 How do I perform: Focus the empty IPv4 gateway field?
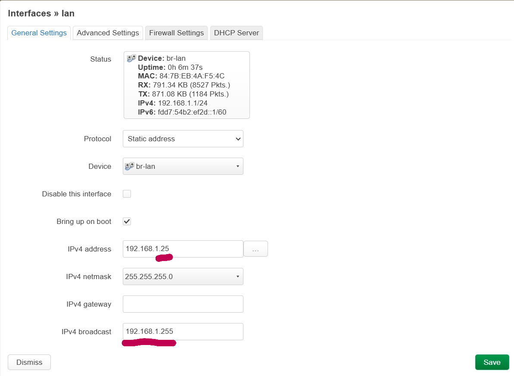tap(183, 304)
